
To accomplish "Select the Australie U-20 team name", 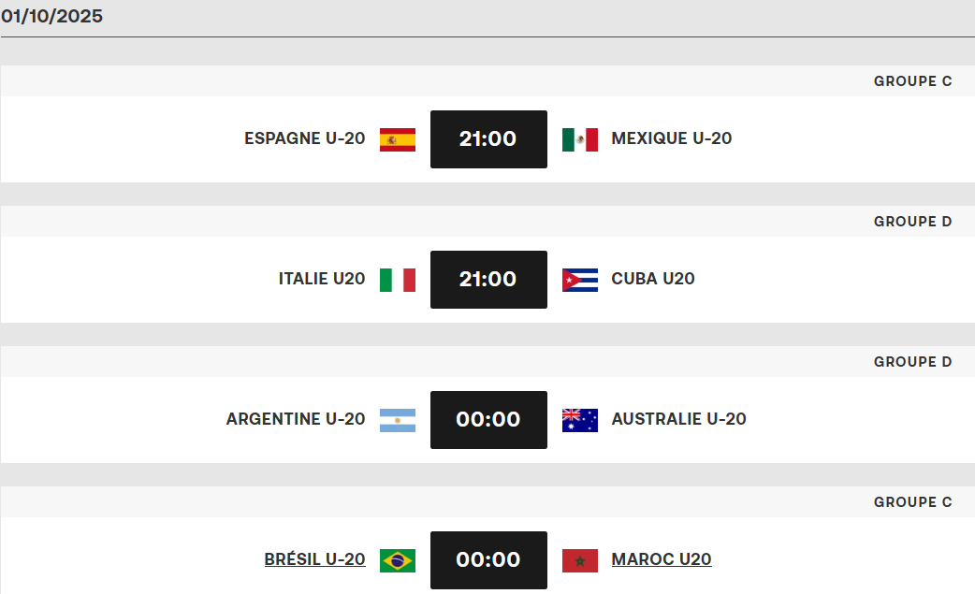I will click(x=679, y=419).
